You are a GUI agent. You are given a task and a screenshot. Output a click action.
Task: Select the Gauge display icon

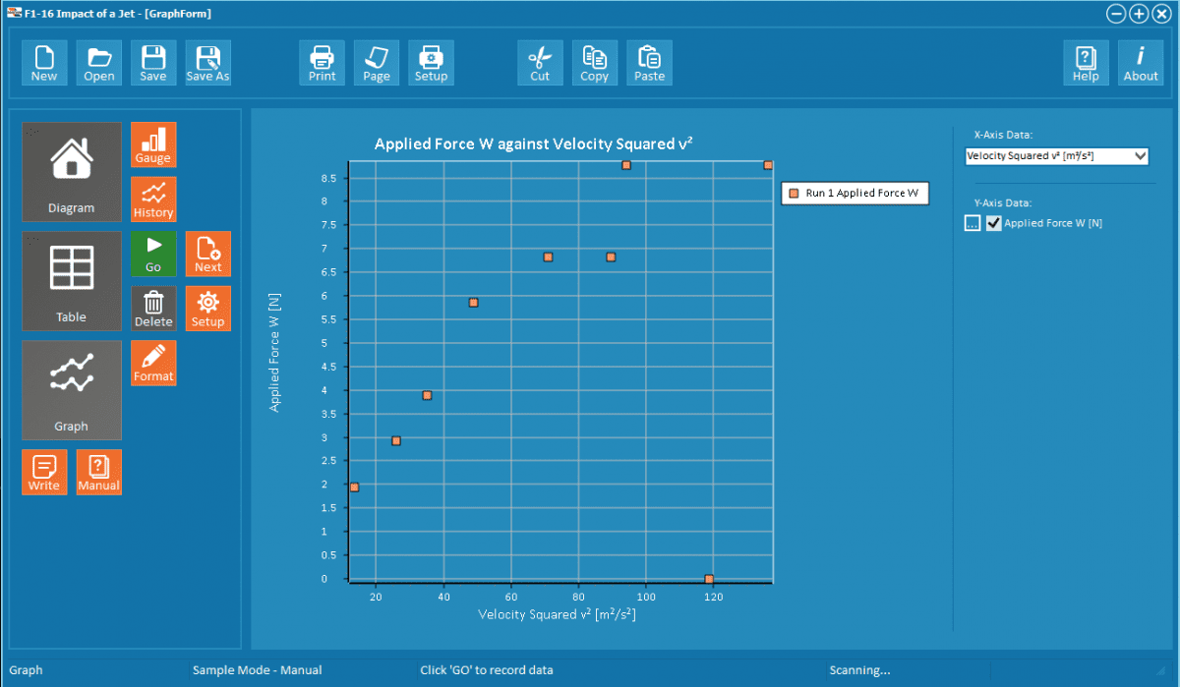[x=153, y=144]
